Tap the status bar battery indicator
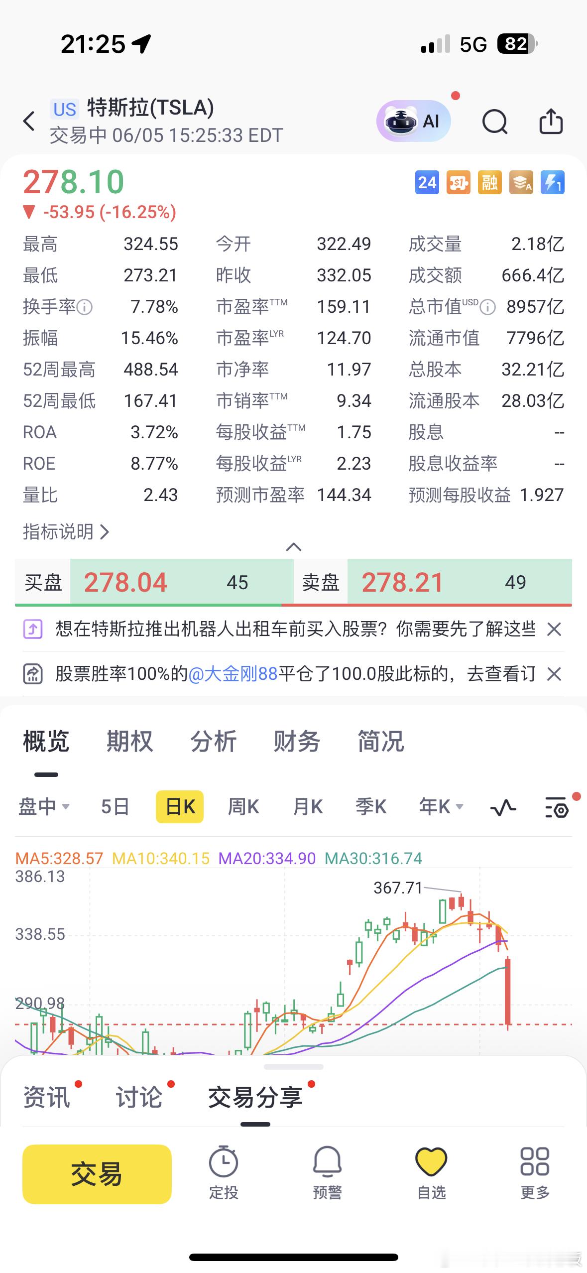The image size is (587, 1273). coord(517,44)
